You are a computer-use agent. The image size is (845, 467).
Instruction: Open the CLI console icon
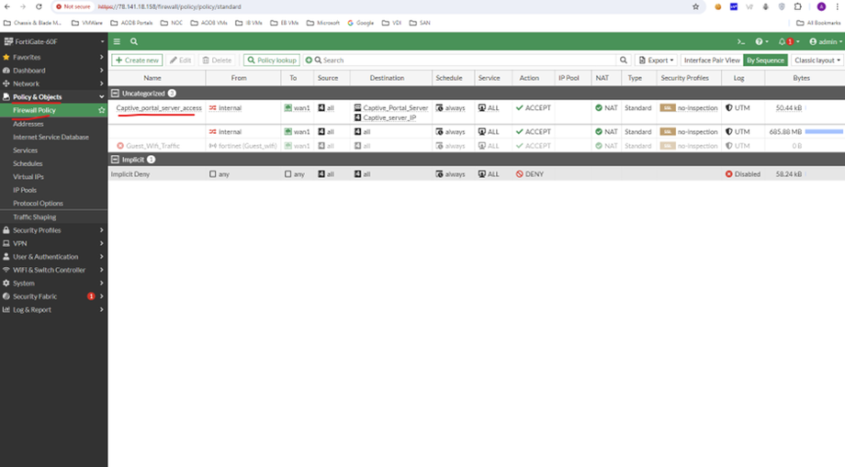coord(741,41)
